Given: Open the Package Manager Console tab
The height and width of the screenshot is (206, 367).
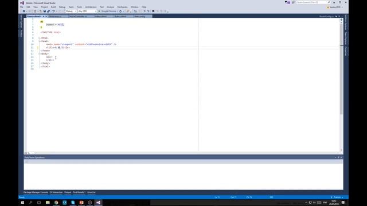Looking at the screenshot, I should (36, 192).
